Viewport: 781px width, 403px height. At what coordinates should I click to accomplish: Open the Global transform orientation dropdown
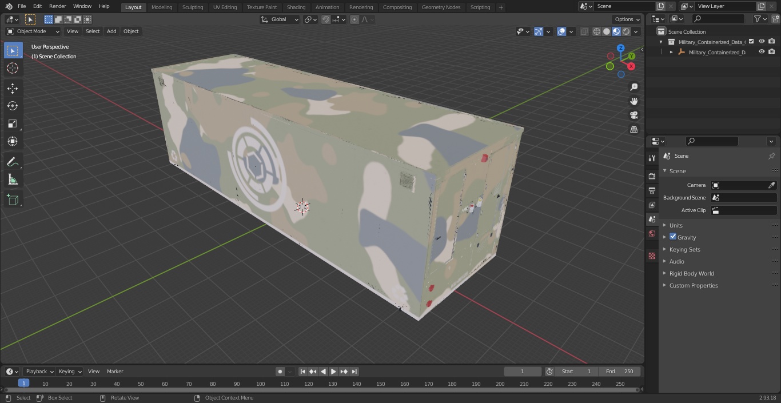(x=280, y=19)
